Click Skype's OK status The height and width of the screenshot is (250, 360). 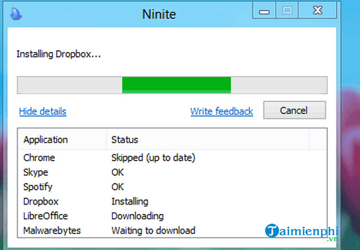click(117, 172)
